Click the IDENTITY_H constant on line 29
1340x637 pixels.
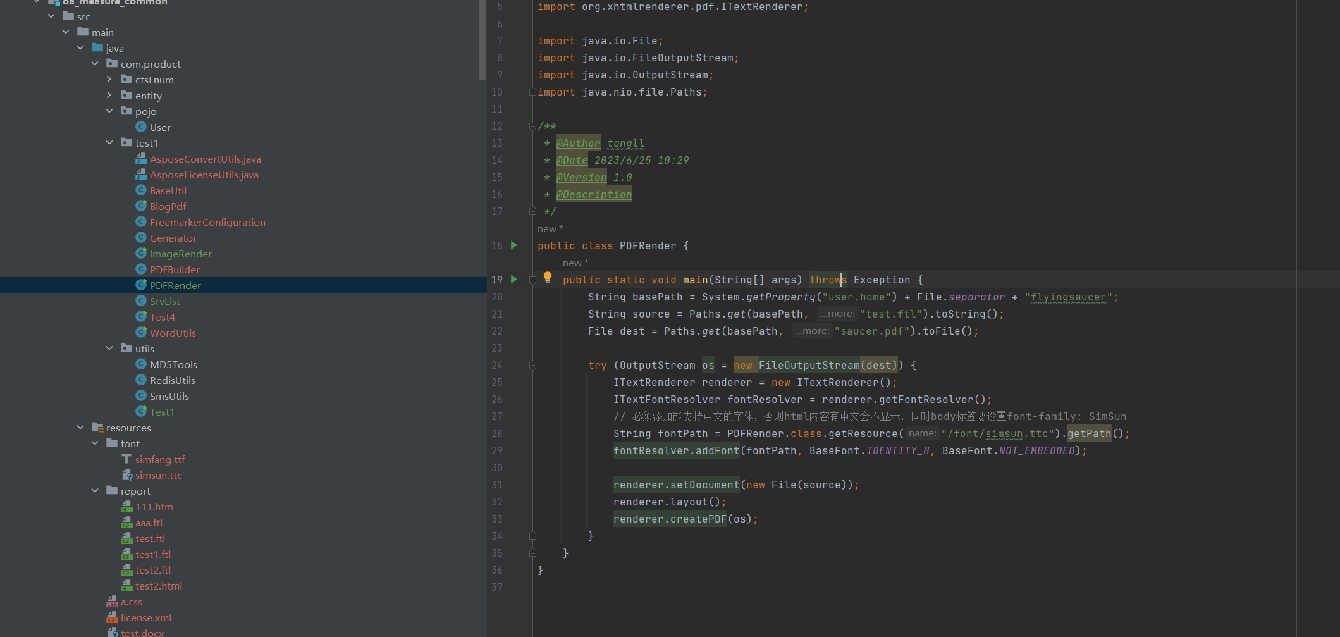pyautogui.click(x=897, y=450)
